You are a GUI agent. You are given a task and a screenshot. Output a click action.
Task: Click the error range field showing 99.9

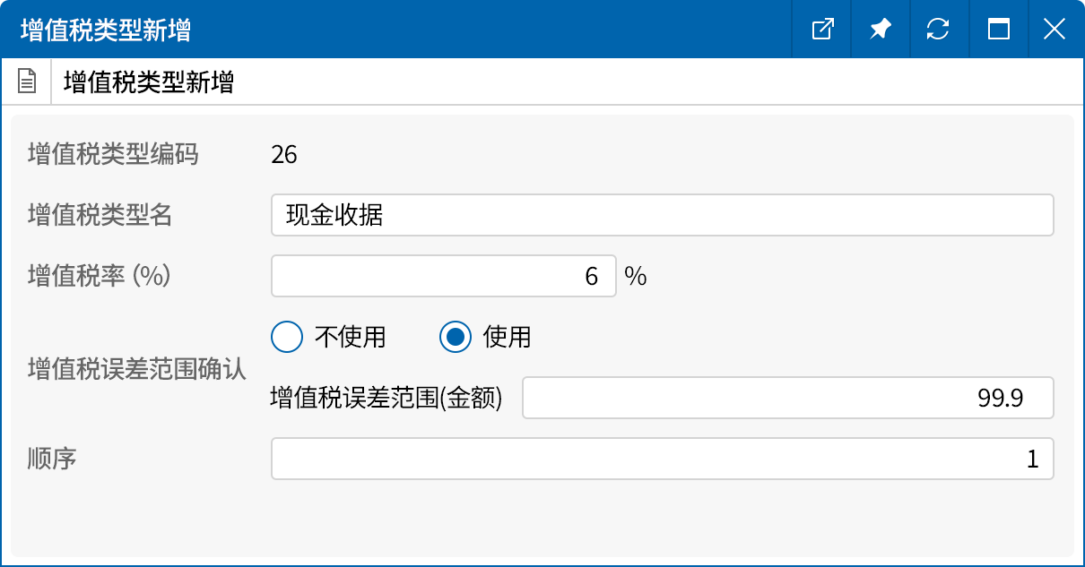(x=789, y=398)
